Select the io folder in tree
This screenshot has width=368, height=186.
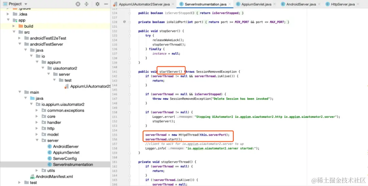43,56
